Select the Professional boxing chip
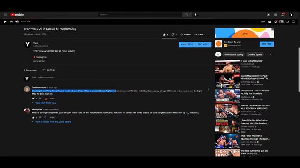Viewport: 300px width, 168px height. pyautogui.click(x=233, y=55)
